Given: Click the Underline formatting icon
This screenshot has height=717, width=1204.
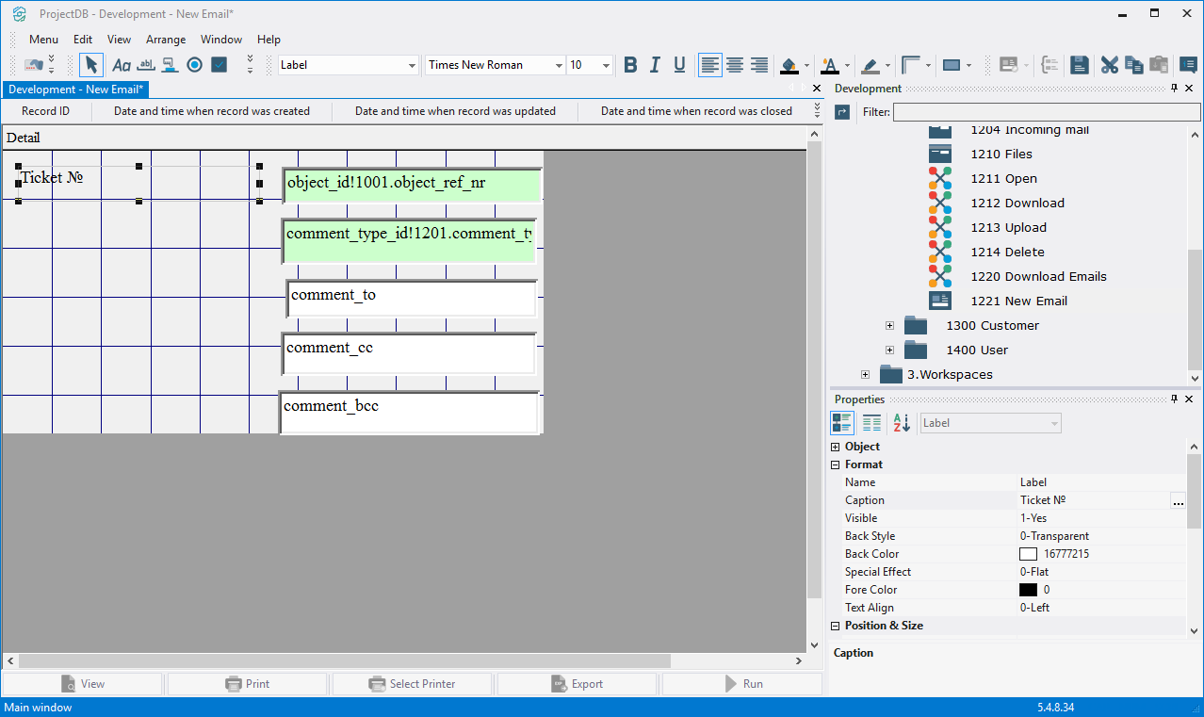Looking at the screenshot, I should [x=679, y=65].
